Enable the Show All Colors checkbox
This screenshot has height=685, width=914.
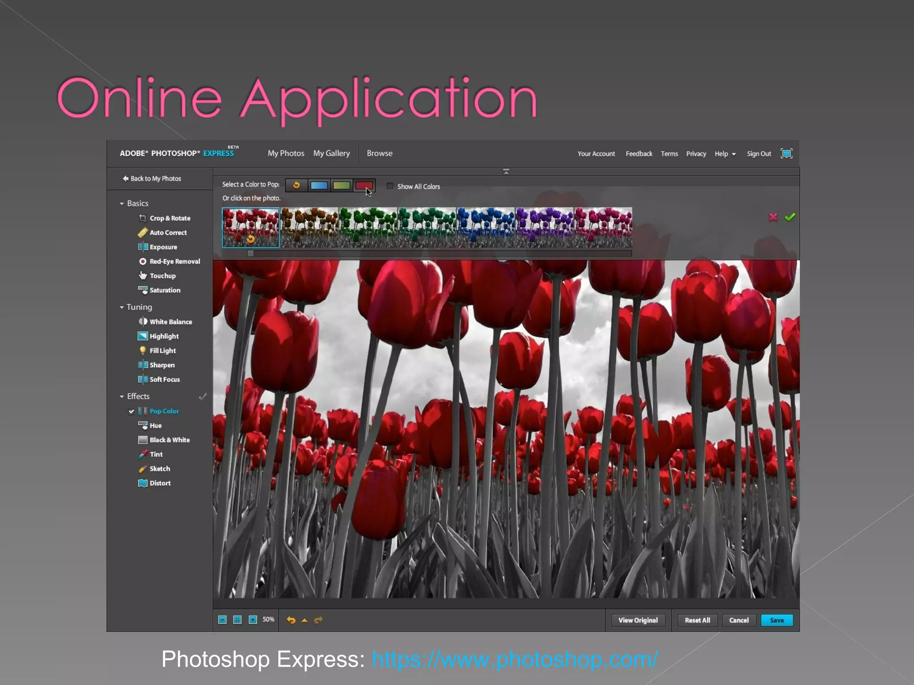(390, 186)
